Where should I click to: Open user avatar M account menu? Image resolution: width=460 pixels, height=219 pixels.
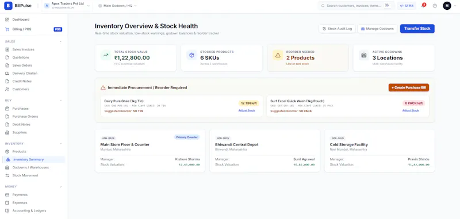447,6
